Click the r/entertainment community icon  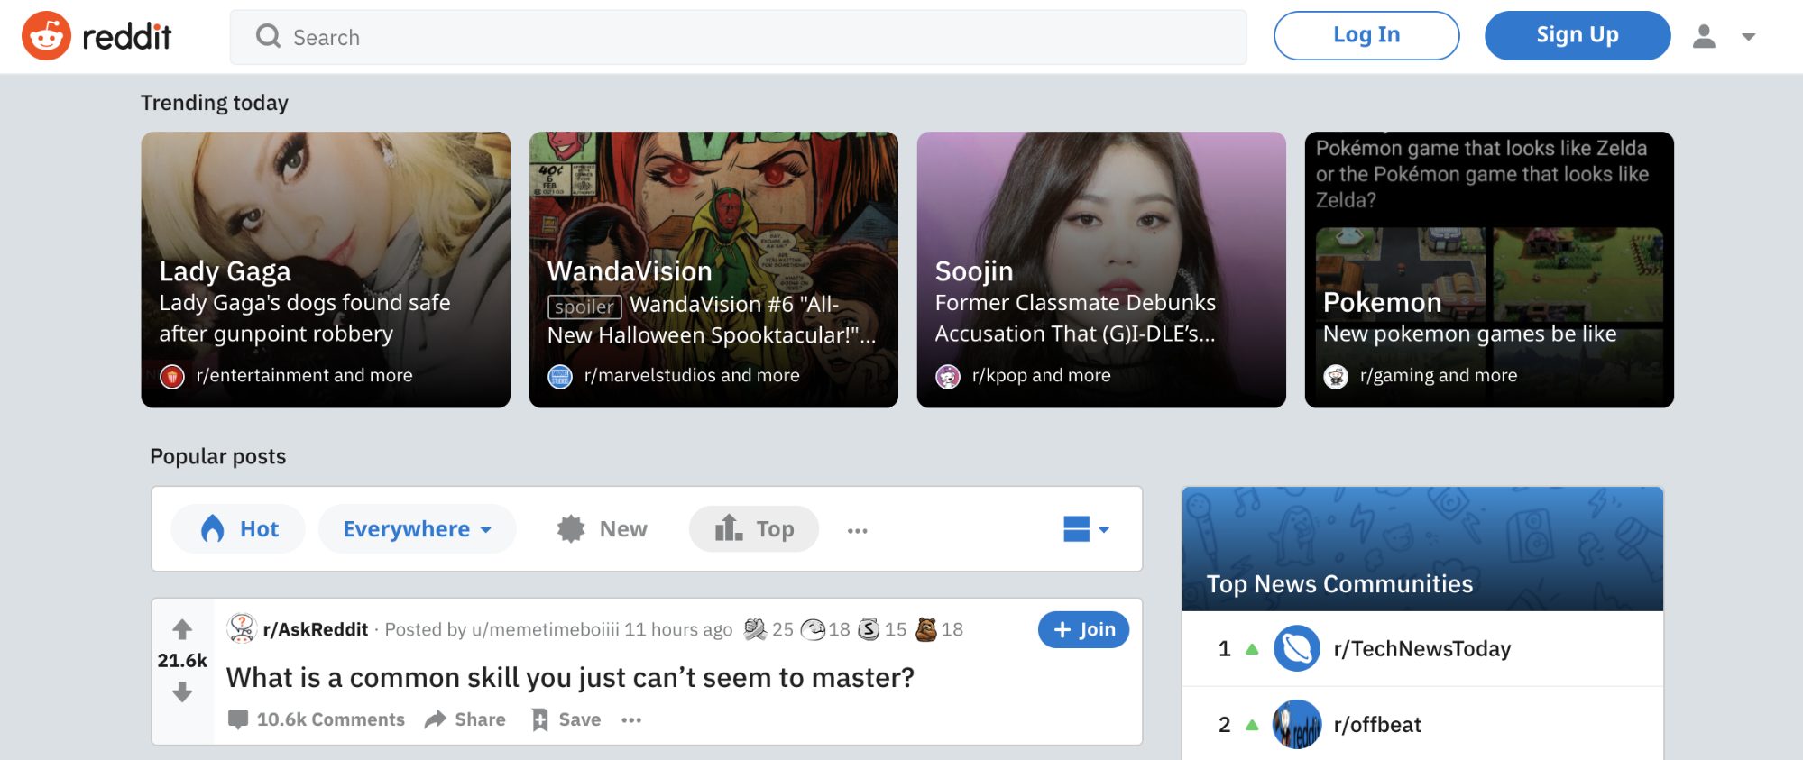[x=172, y=376]
